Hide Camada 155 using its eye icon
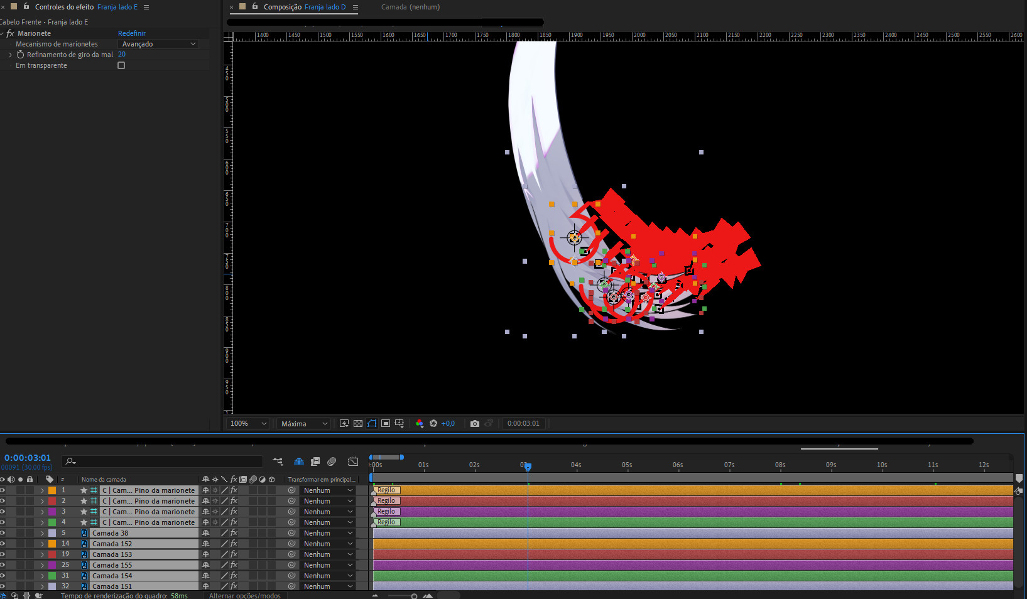 (x=3, y=565)
